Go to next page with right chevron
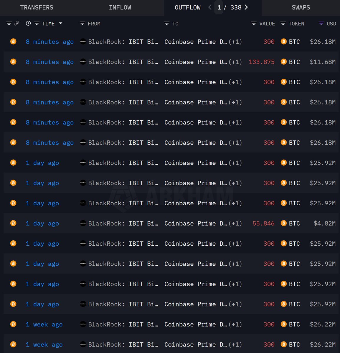The image size is (340, 353). (246, 7)
